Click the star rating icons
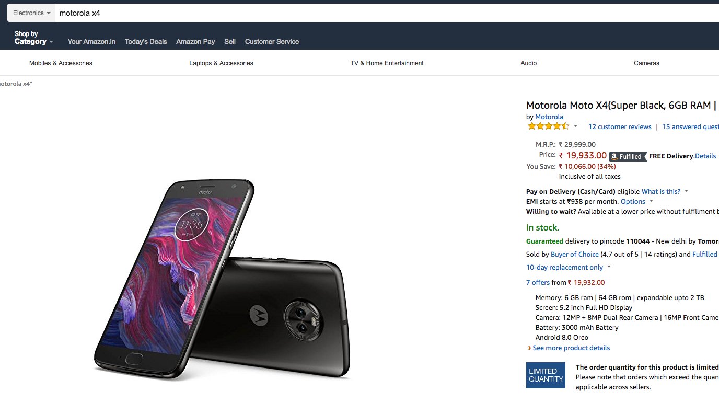This screenshot has width=719, height=414. [548, 126]
